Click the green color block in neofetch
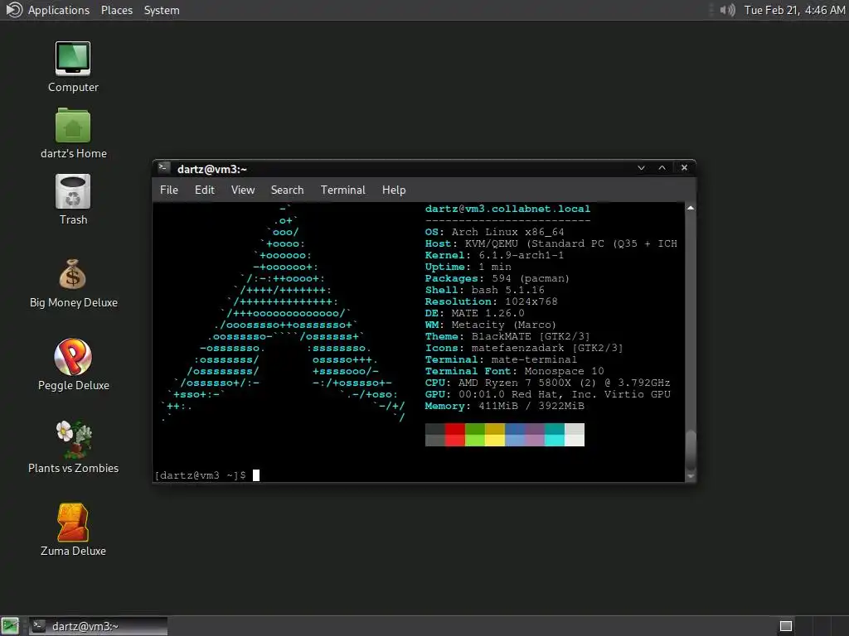 (x=475, y=435)
